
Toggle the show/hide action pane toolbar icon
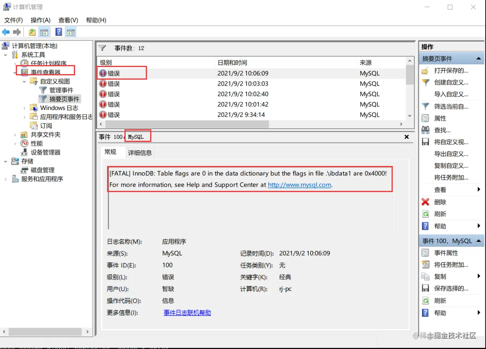[71, 32]
